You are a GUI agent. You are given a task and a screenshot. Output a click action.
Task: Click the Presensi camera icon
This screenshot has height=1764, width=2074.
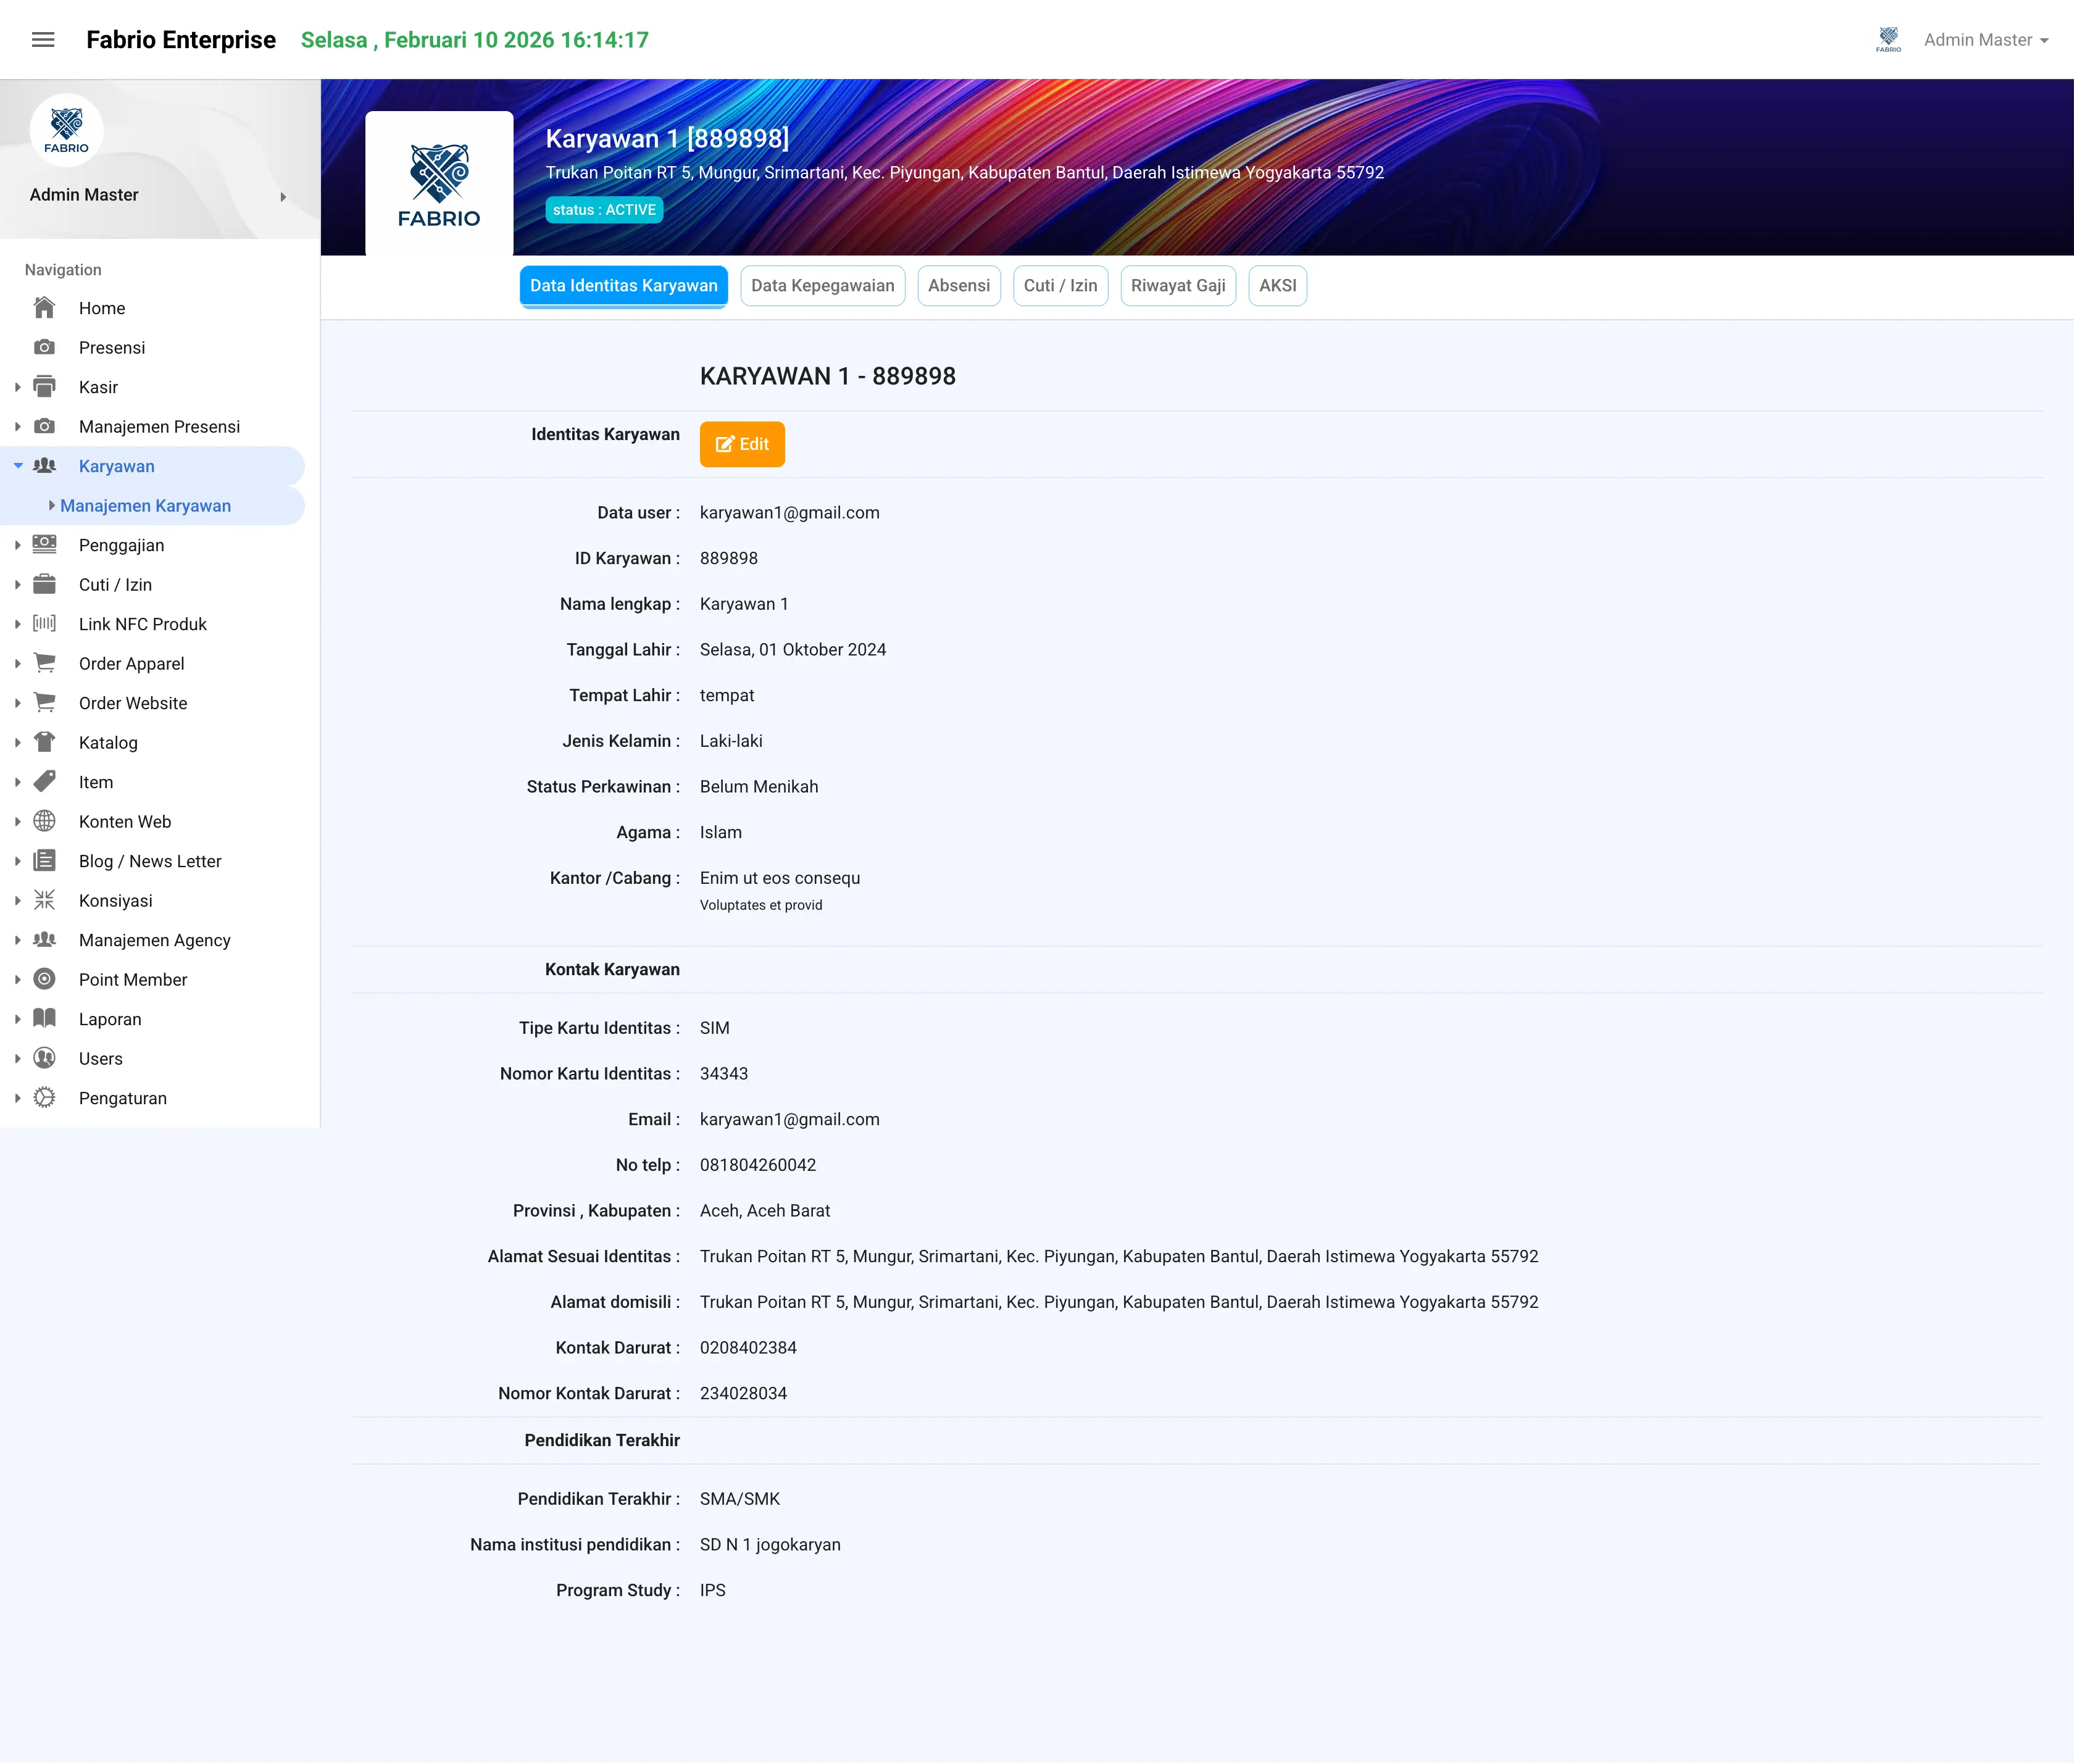[x=44, y=347]
